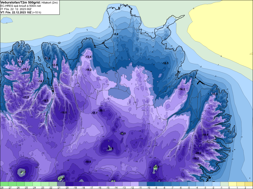Viewport: 253px width, 189px height.
Task: Click the -10.5 temperature value
Action: (165, 63)
